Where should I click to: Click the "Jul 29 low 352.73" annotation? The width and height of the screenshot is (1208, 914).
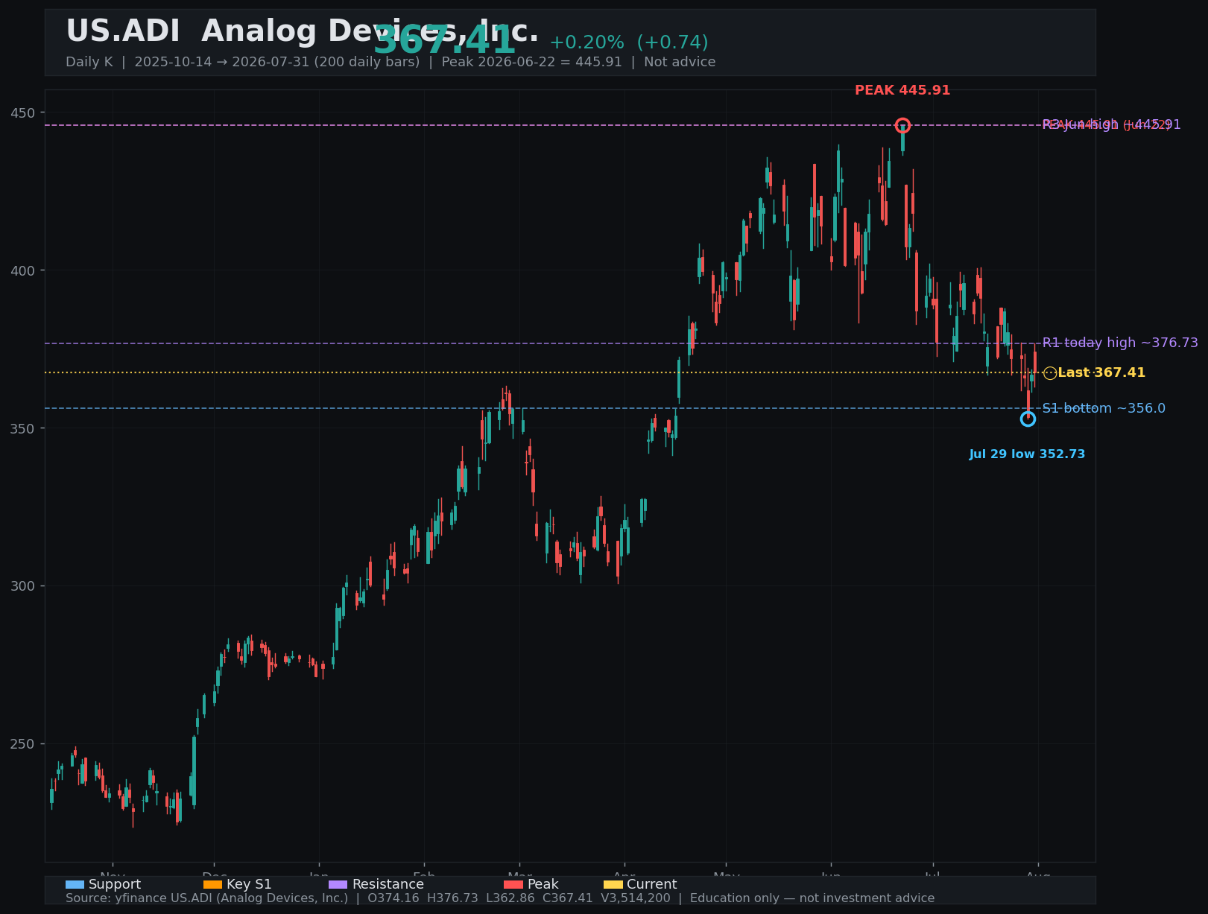pos(1027,454)
